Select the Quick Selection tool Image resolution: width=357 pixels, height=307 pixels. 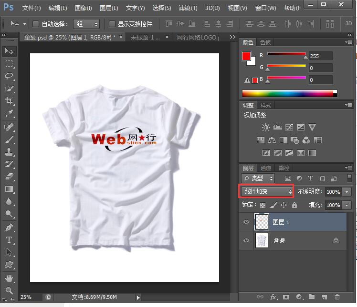(x=9, y=88)
